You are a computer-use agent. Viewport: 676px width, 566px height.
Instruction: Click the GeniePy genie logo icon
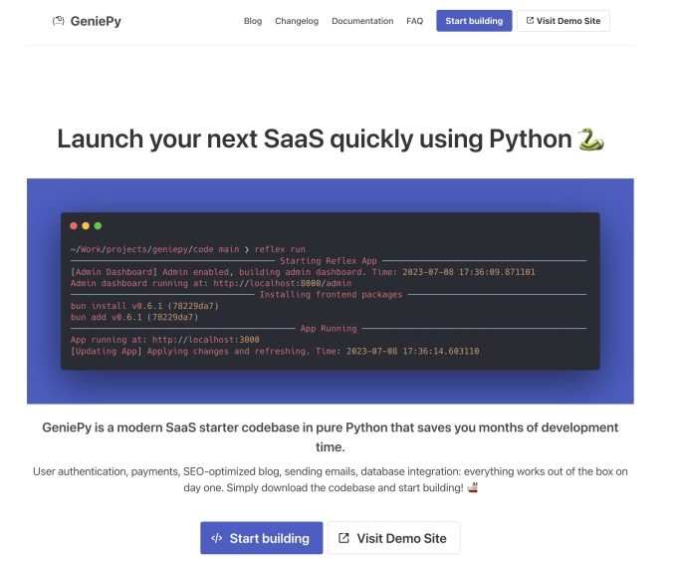click(59, 21)
